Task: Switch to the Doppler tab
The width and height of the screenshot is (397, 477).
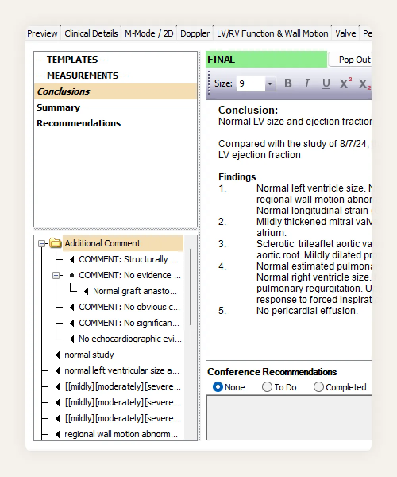Action: pos(195,33)
